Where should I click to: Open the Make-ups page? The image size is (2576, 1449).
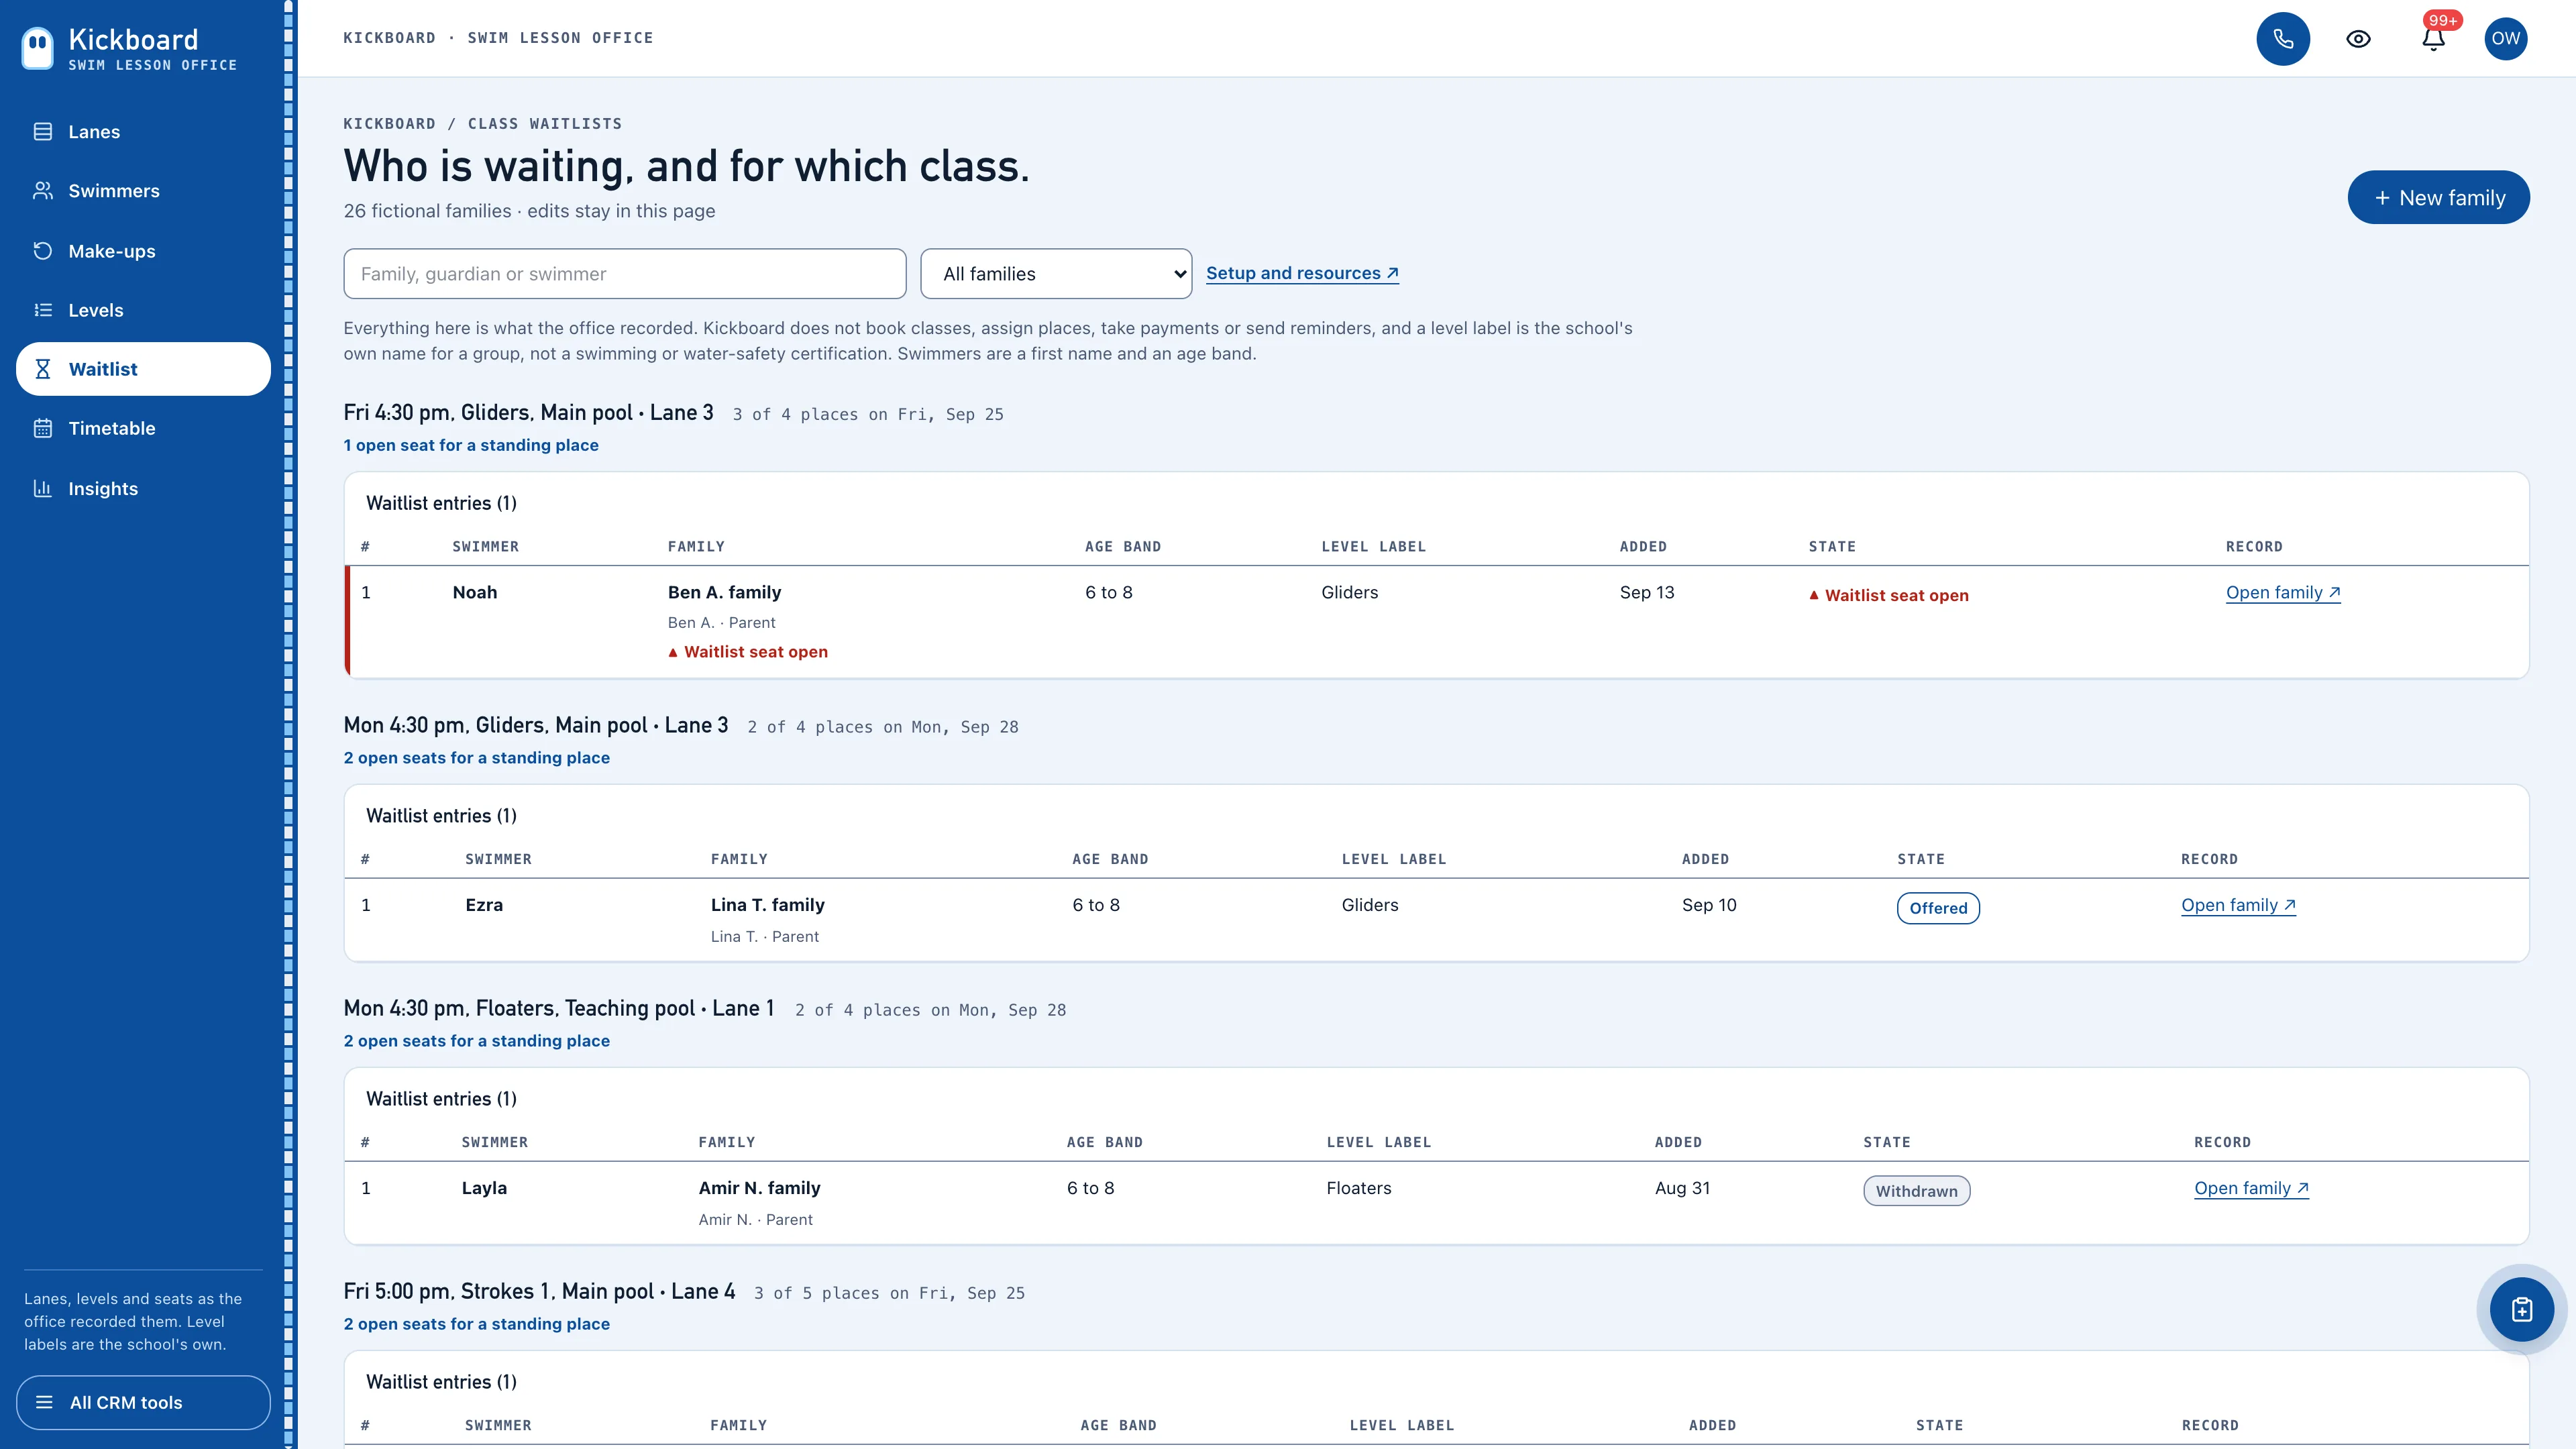tap(143, 251)
